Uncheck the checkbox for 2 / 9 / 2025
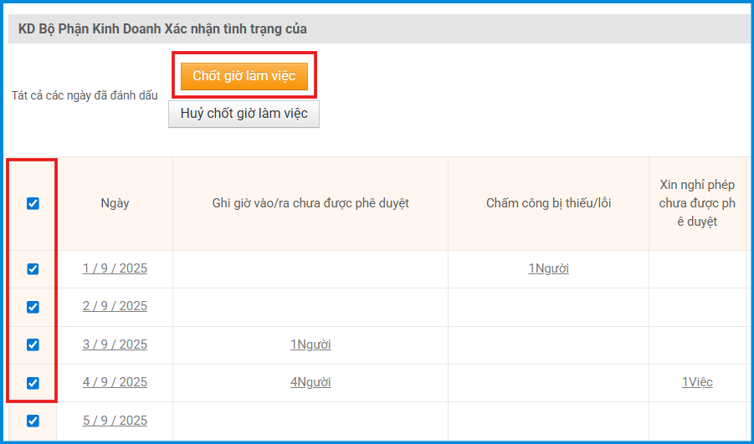Viewport: 754px width, 444px height. [x=33, y=307]
